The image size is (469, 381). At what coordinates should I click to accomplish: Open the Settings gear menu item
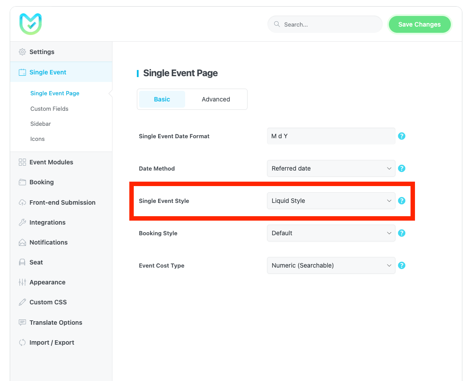(x=42, y=52)
